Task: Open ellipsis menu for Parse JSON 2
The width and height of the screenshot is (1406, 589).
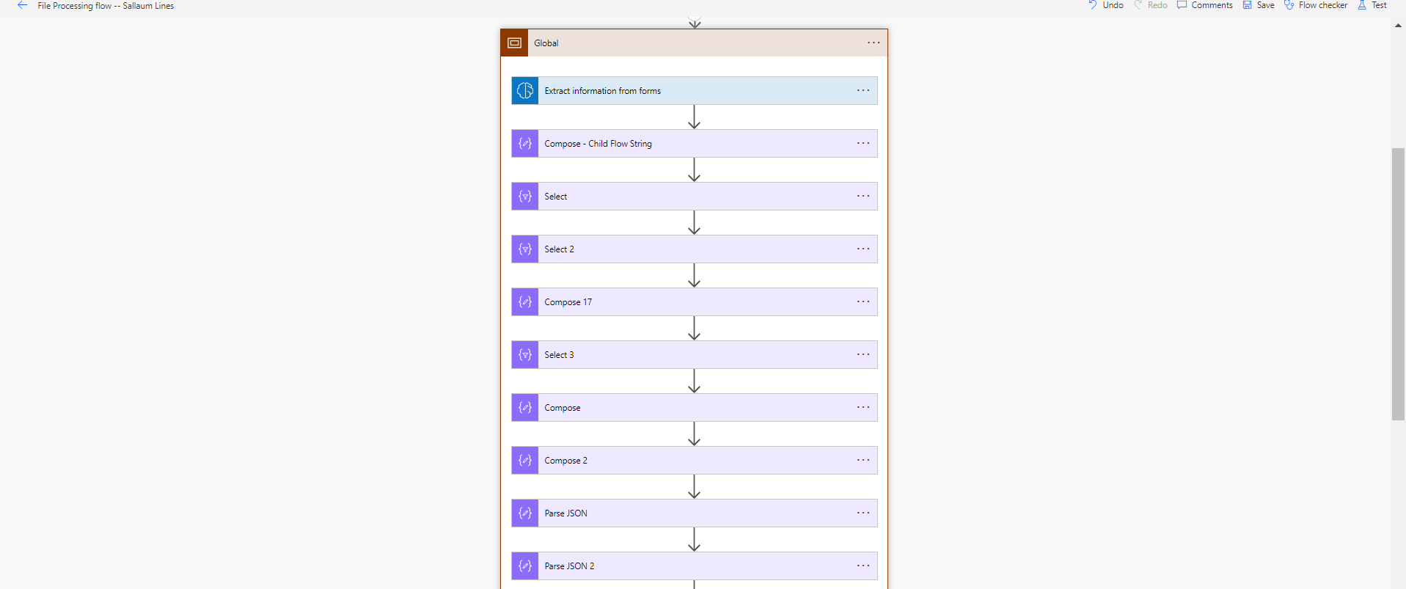Action: click(x=863, y=566)
